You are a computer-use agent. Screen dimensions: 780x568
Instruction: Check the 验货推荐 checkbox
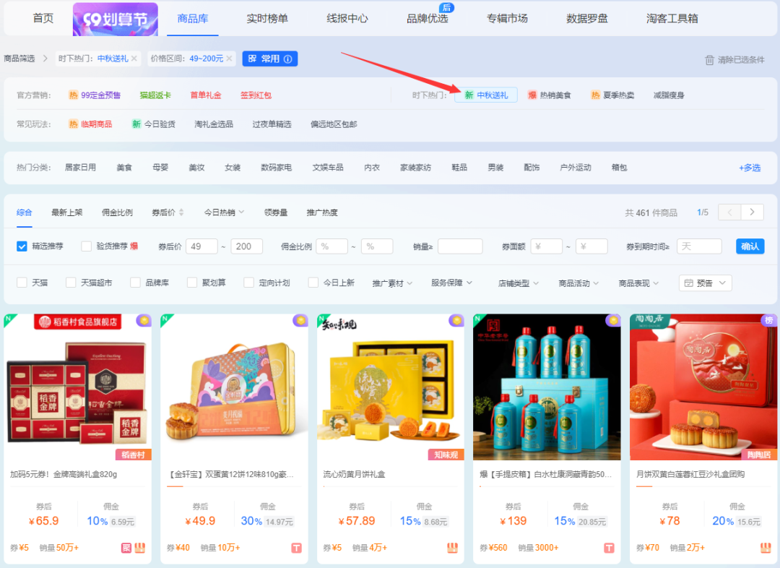click(x=87, y=246)
